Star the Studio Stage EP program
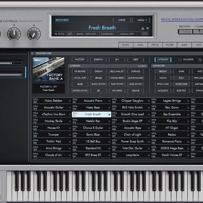203x203 pixels. (149, 121)
